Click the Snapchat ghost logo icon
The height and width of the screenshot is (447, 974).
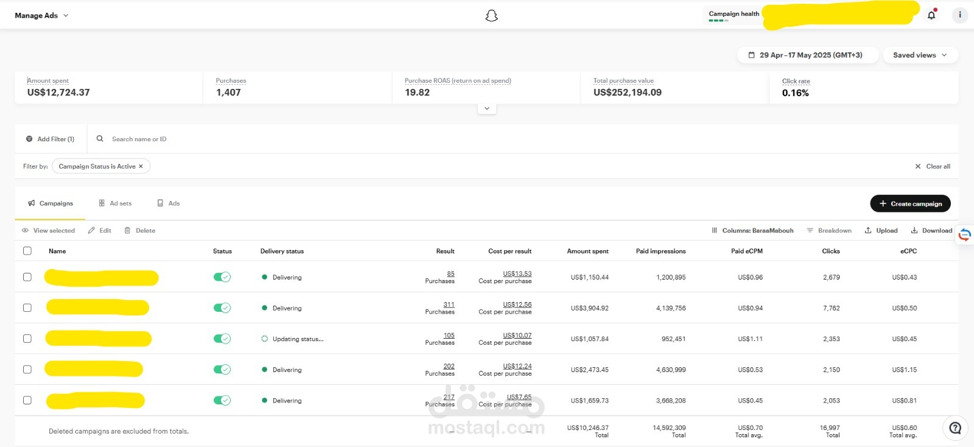pos(491,16)
